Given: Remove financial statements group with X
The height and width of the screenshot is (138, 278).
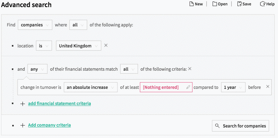Looking at the screenshot, I should click(190, 69).
